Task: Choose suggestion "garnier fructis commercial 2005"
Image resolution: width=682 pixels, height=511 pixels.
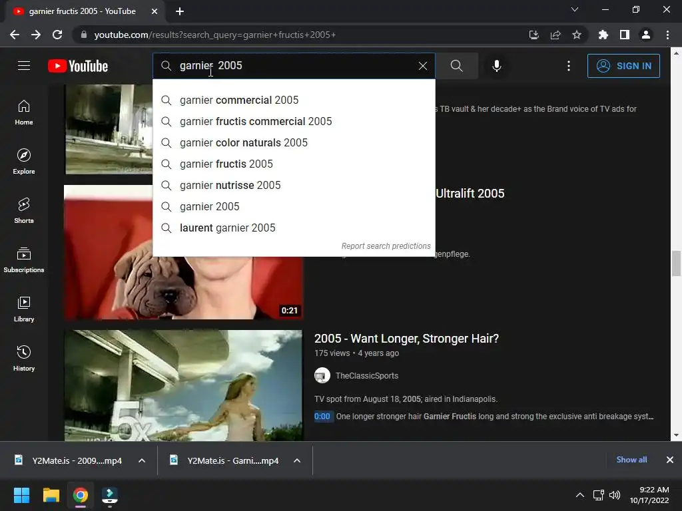Action: [294, 121]
